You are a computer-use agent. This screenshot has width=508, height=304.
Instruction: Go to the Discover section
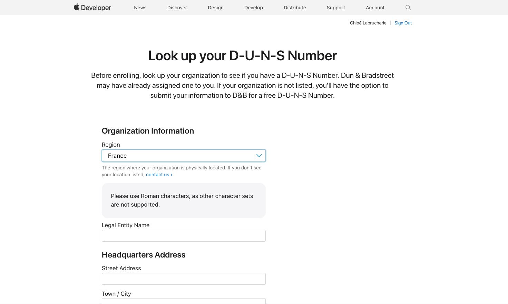point(177,8)
